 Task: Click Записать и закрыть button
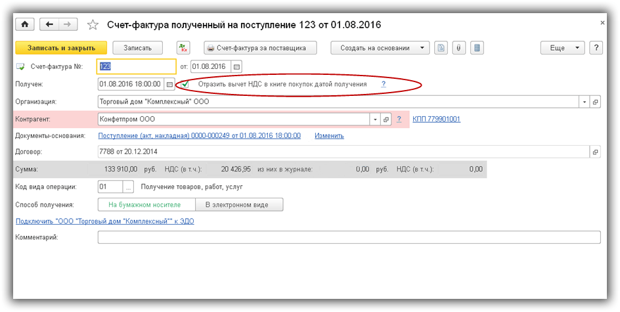(61, 48)
